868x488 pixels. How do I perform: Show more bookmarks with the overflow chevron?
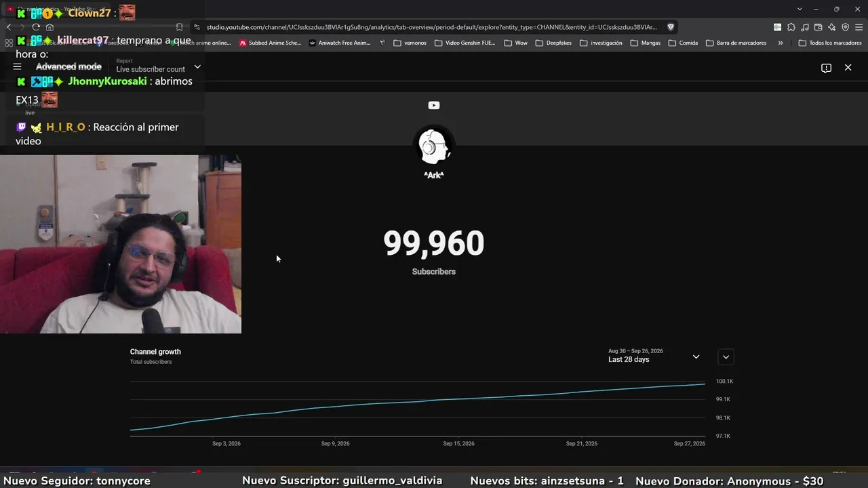tap(781, 43)
